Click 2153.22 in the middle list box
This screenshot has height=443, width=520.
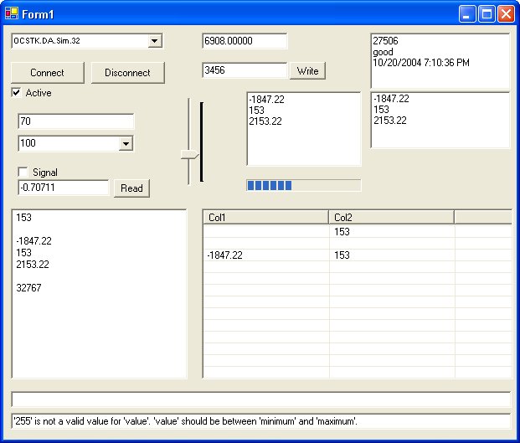point(265,121)
